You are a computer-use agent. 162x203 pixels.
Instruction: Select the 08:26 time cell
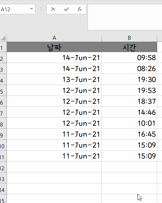coord(129,69)
